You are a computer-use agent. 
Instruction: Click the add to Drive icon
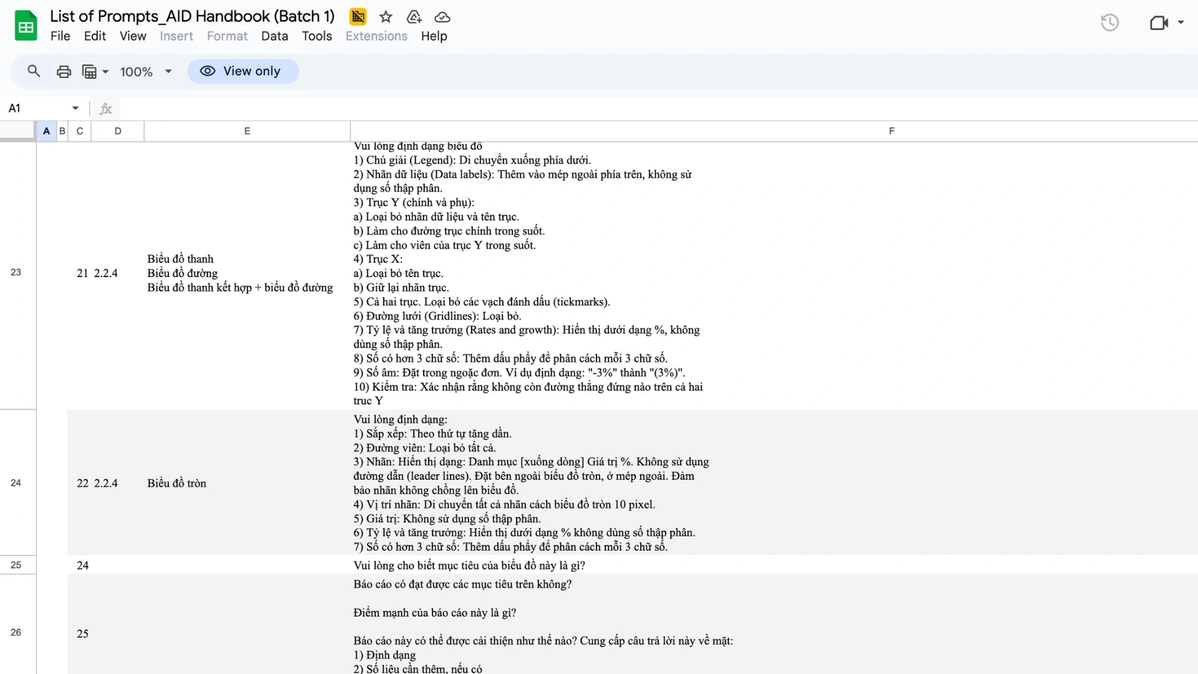point(414,17)
